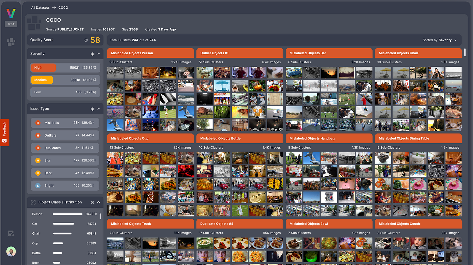Open Mislabeled Objects Handbag cluster

tap(329, 138)
